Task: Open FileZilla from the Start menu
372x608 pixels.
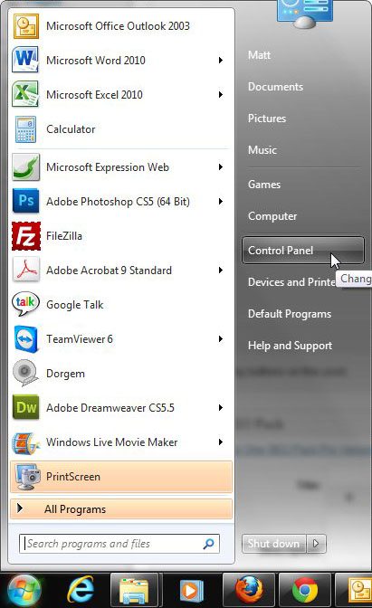Action: click(x=121, y=236)
